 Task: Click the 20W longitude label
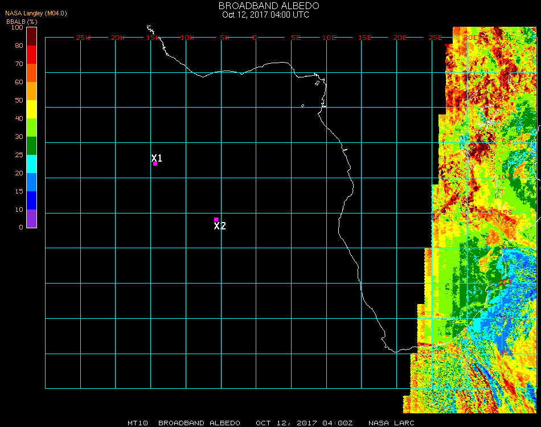(118, 38)
